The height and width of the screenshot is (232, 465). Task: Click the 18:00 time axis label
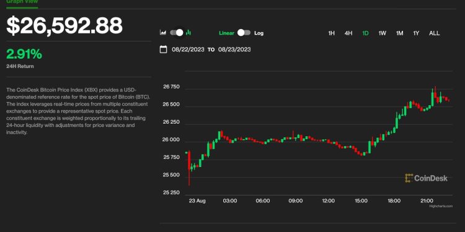click(394, 200)
